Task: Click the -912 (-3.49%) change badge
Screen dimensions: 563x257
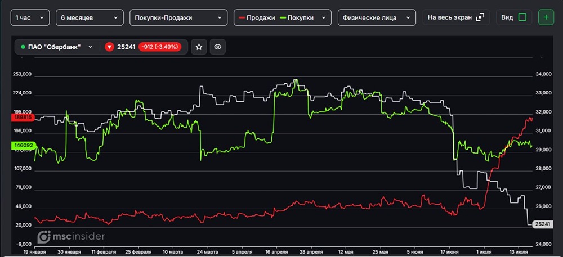Action: click(160, 47)
